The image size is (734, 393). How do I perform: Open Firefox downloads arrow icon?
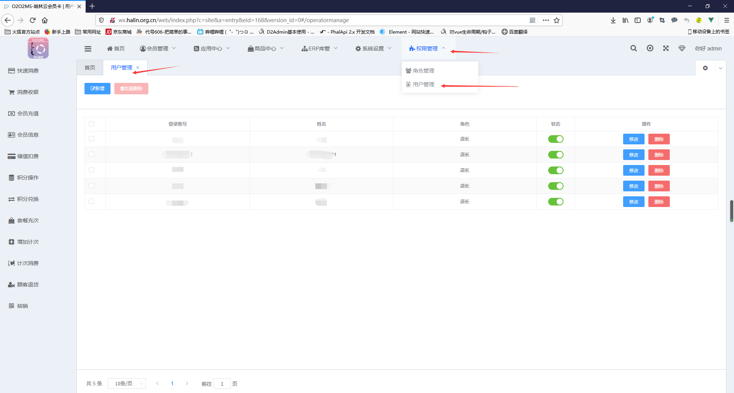(613, 20)
